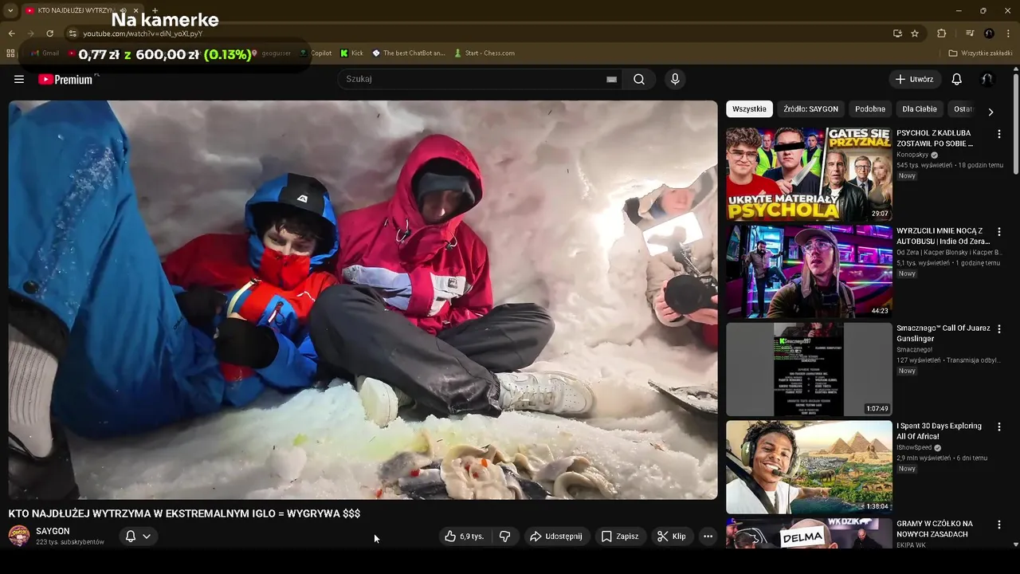Screen dimensions: 1020x574
Task: Bookmark this page with star icon
Action: (915, 33)
